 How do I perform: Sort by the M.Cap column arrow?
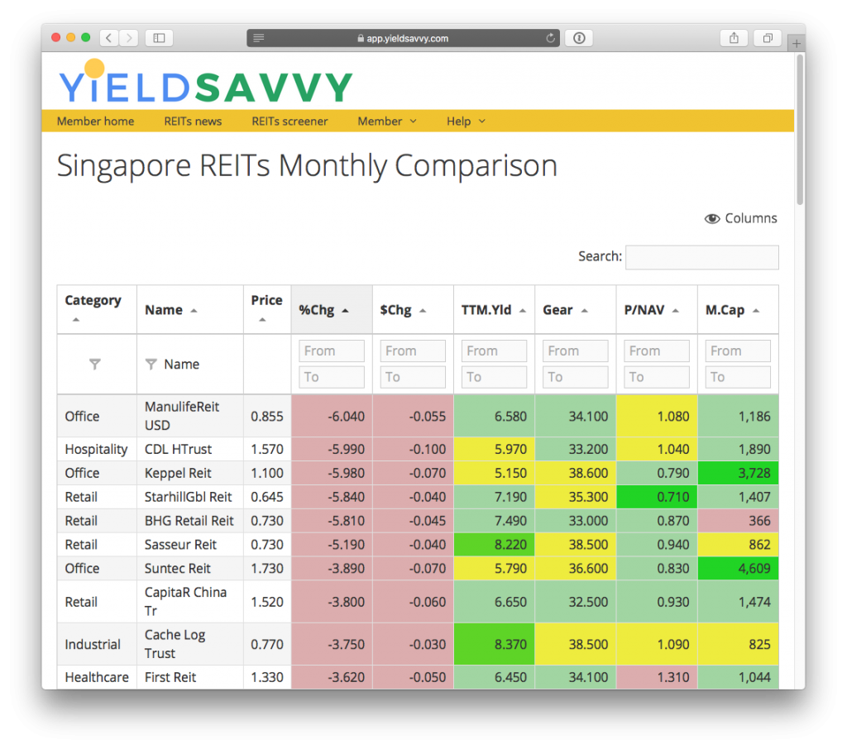tap(755, 311)
